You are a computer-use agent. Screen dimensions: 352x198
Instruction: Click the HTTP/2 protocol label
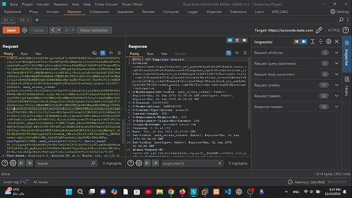333,30
